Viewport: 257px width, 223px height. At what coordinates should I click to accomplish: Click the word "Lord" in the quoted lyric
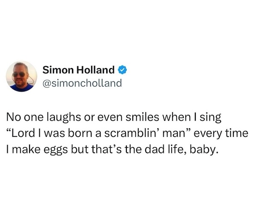tap(23, 133)
